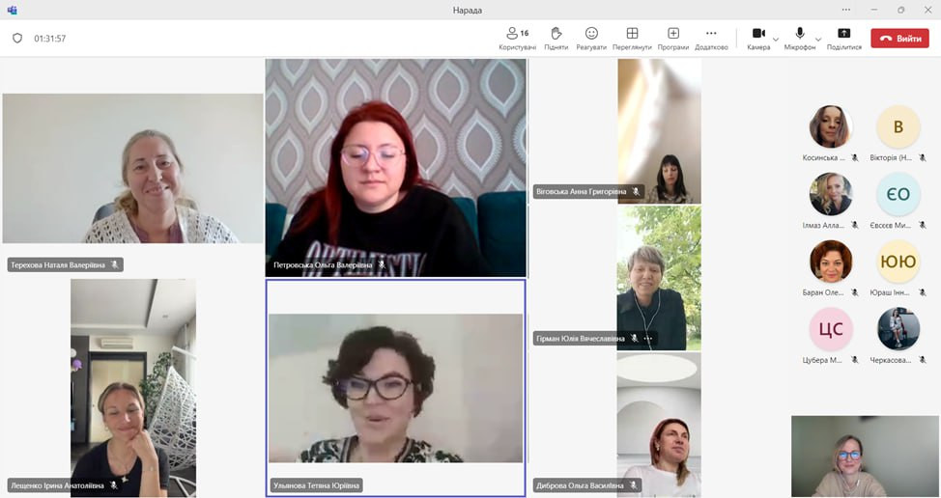941x498 pixels.
Task: Click ЦС avatar of Цубера
Action: [831, 328]
